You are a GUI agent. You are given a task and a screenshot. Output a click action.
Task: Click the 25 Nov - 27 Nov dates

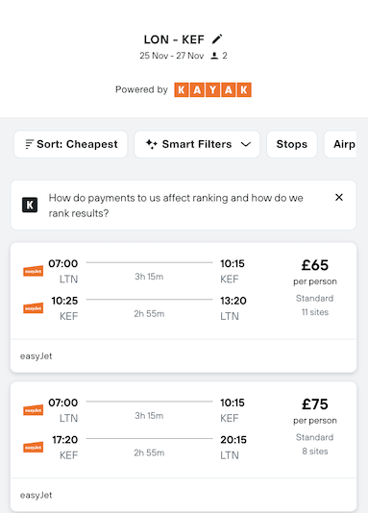pos(172,56)
